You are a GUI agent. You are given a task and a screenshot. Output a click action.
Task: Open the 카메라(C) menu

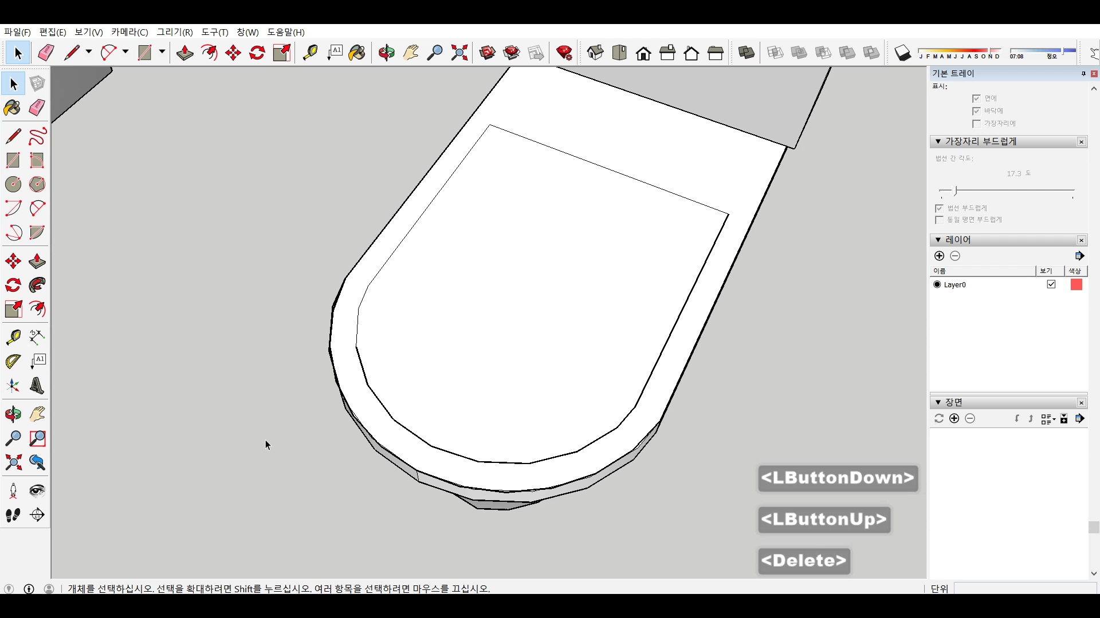point(129,32)
